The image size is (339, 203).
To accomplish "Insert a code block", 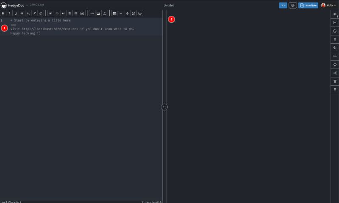I will pyautogui.click(x=57, y=14).
